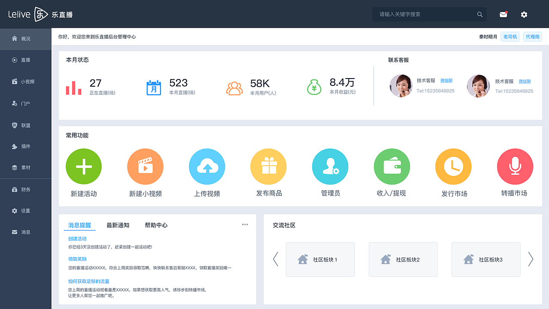
Task: Click the 27 live count value
Action: pos(95,83)
